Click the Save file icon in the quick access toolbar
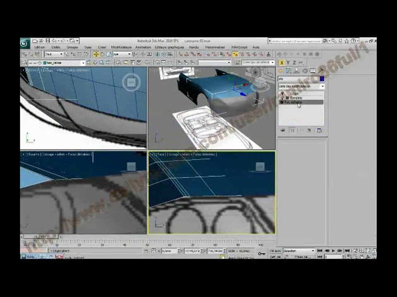Viewport: 397px width, 297px height. [48, 41]
